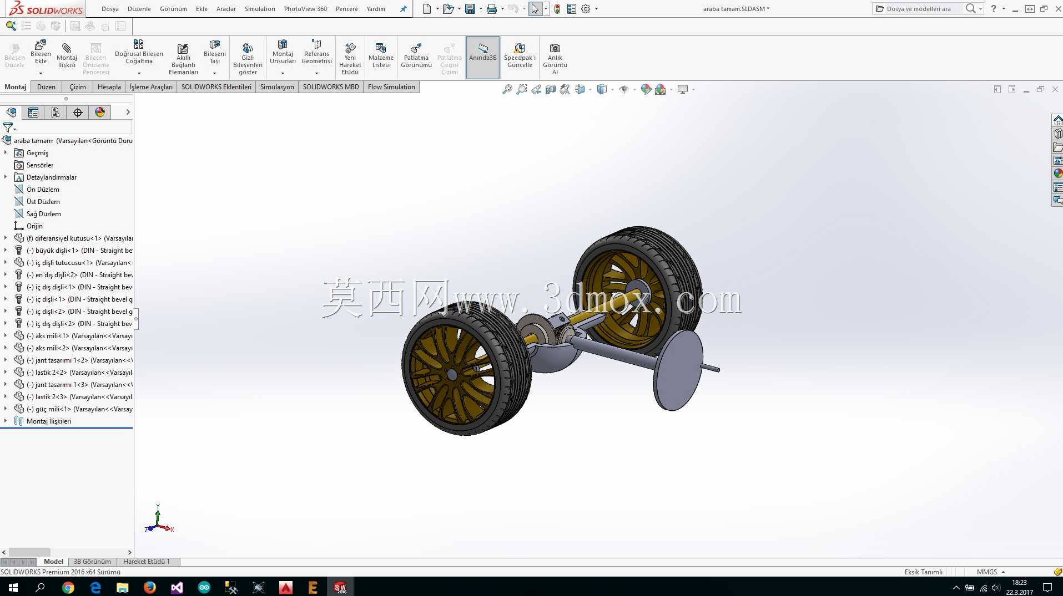Image resolution: width=1063 pixels, height=596 pixels.
Task: Toggle the Anında3B button
Action: tap(483, 58)
